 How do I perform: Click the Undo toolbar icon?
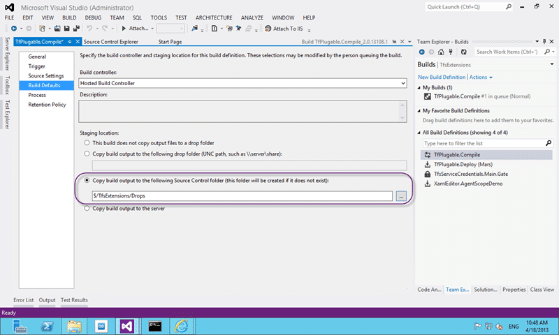pos(89,29)
